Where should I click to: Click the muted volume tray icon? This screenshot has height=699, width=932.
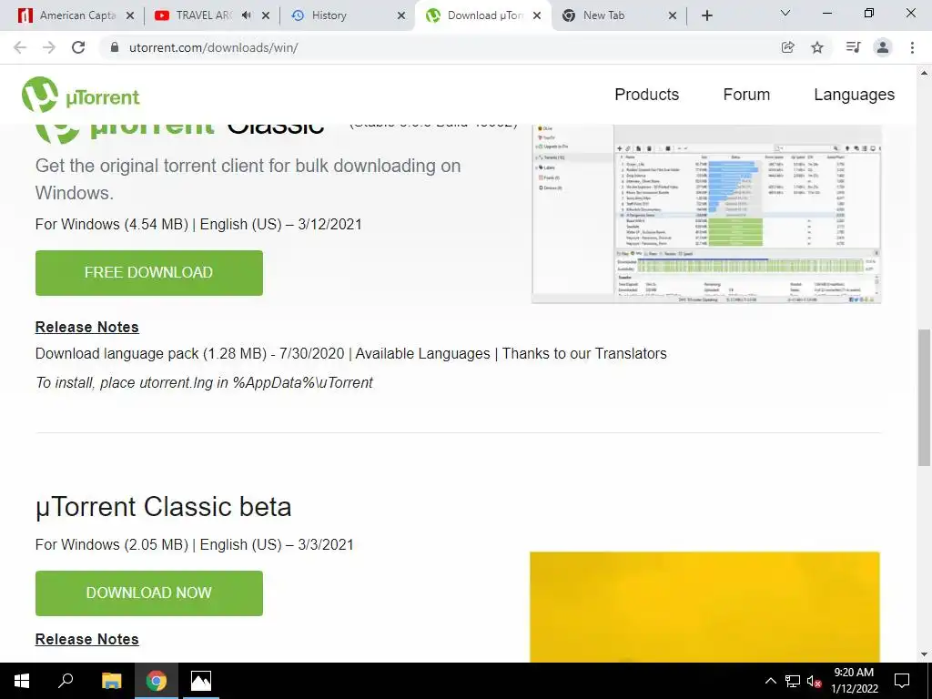point(814,681)
